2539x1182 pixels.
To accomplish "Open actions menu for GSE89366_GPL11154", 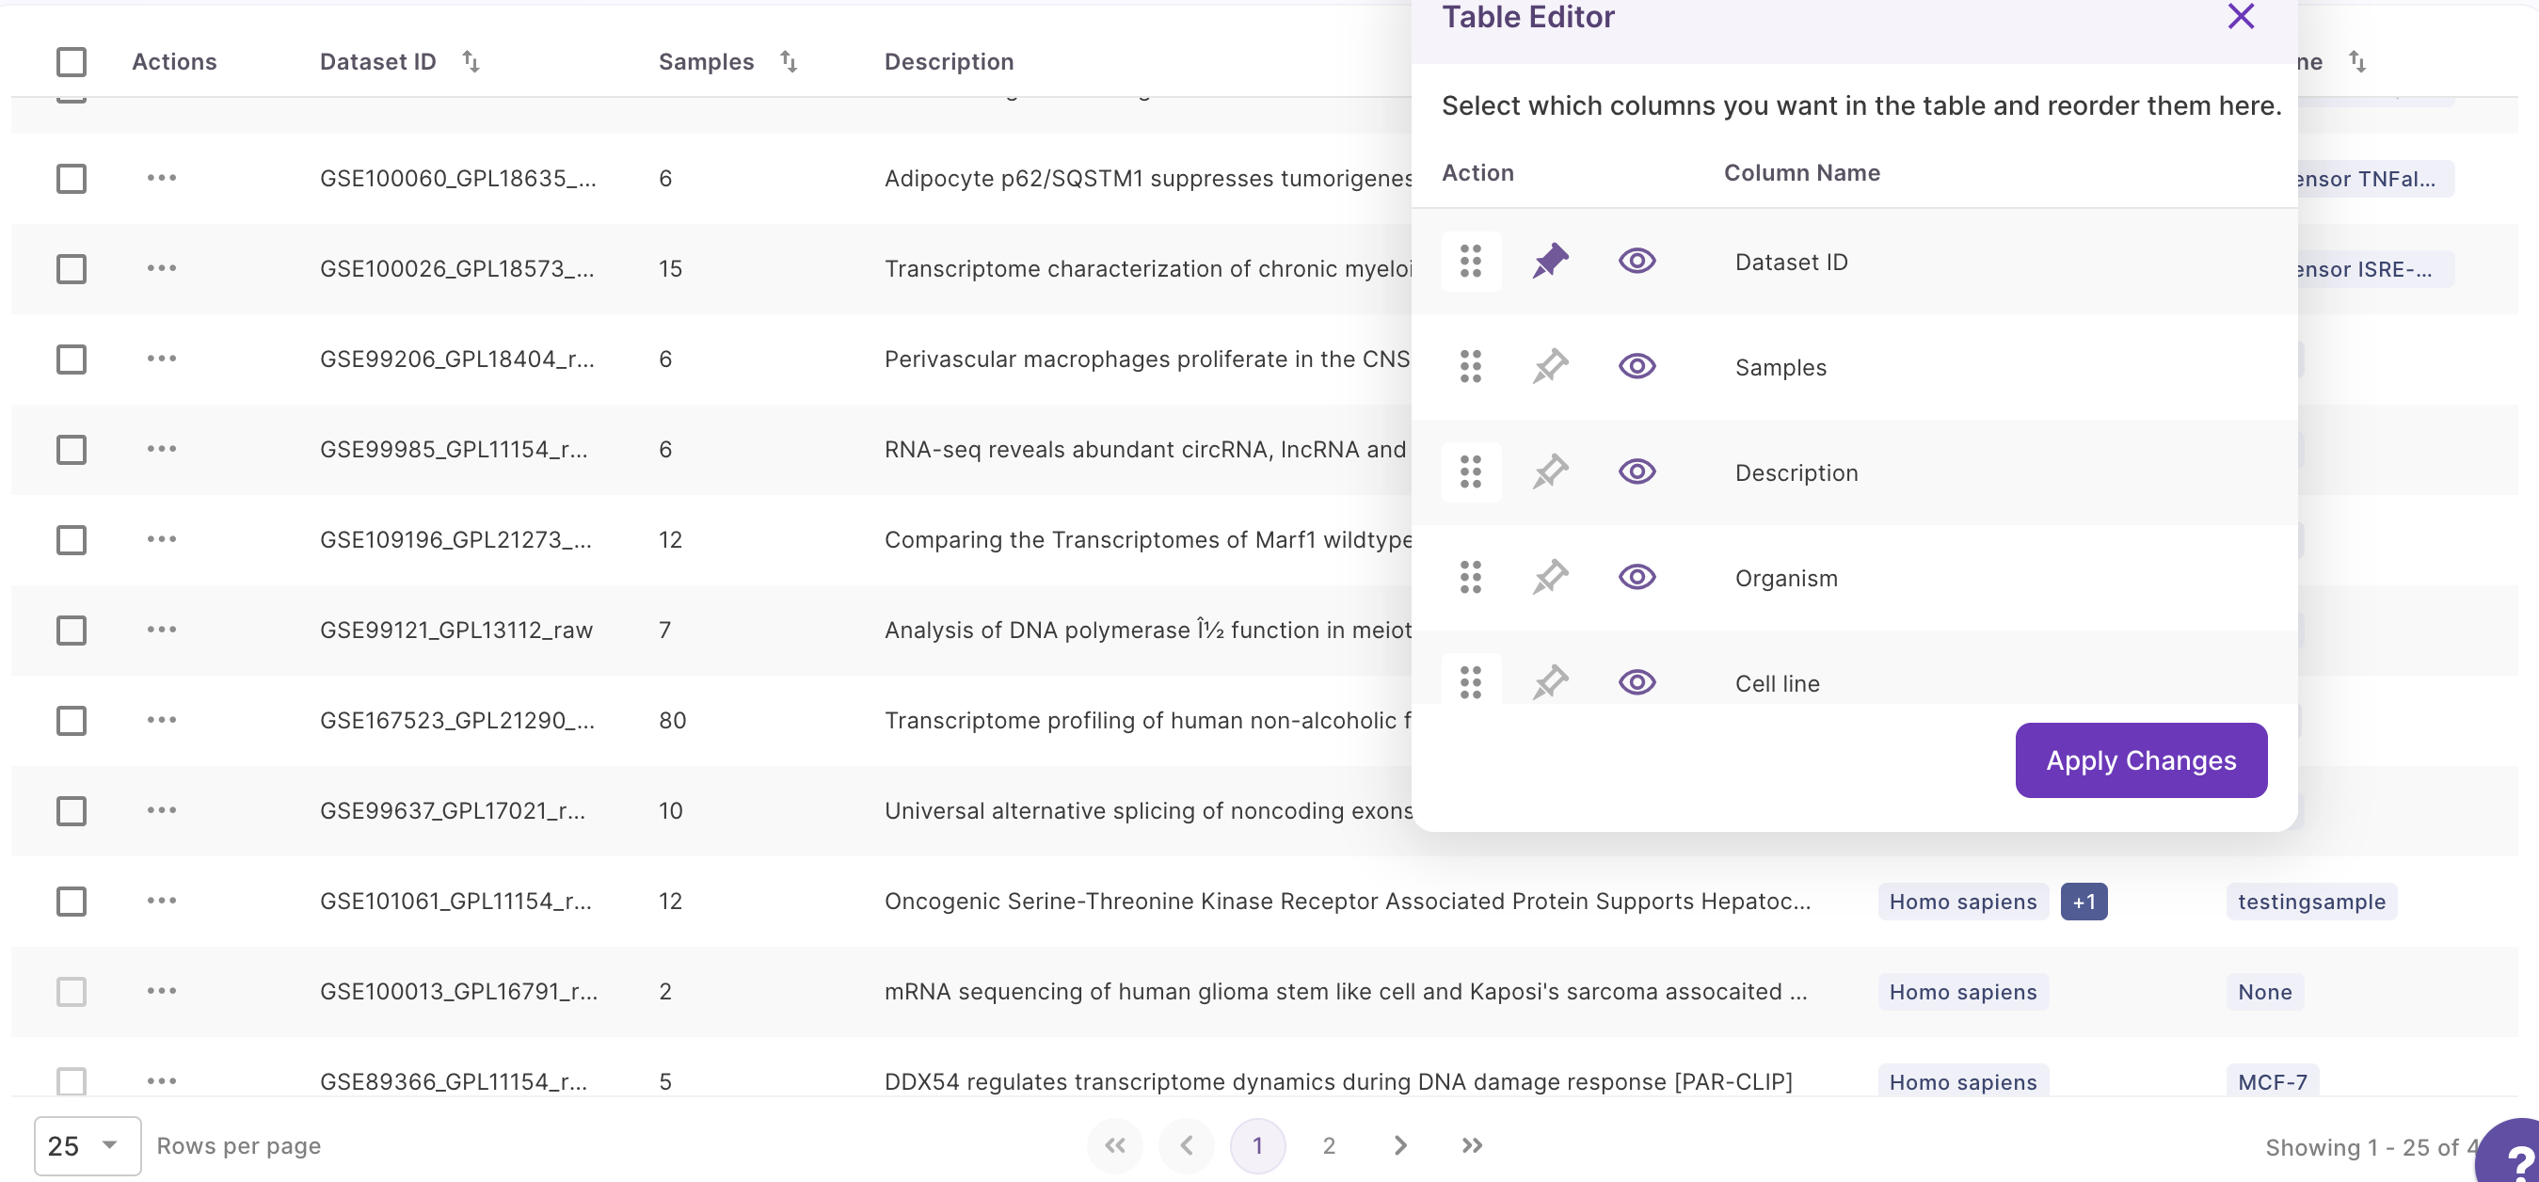I will pos(162,1081).
